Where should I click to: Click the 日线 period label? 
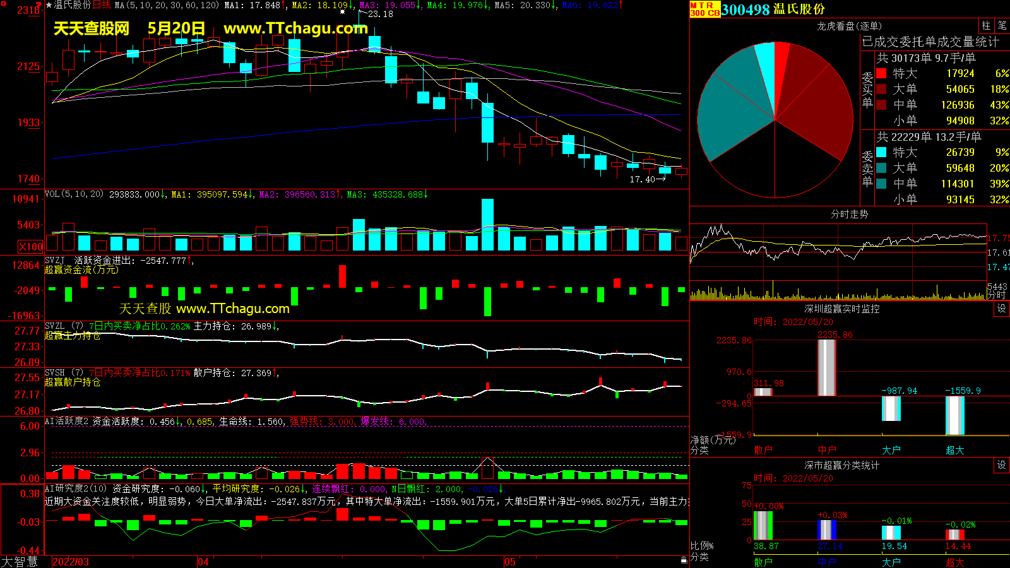pos(102,5)
